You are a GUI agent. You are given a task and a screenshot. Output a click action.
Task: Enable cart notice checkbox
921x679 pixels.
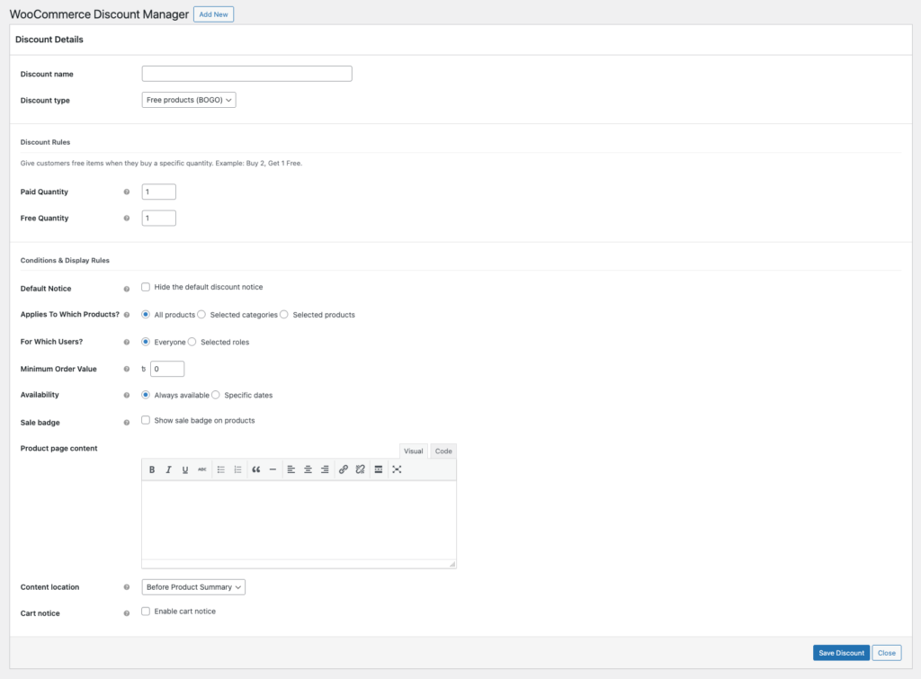[x=146, y=612]
